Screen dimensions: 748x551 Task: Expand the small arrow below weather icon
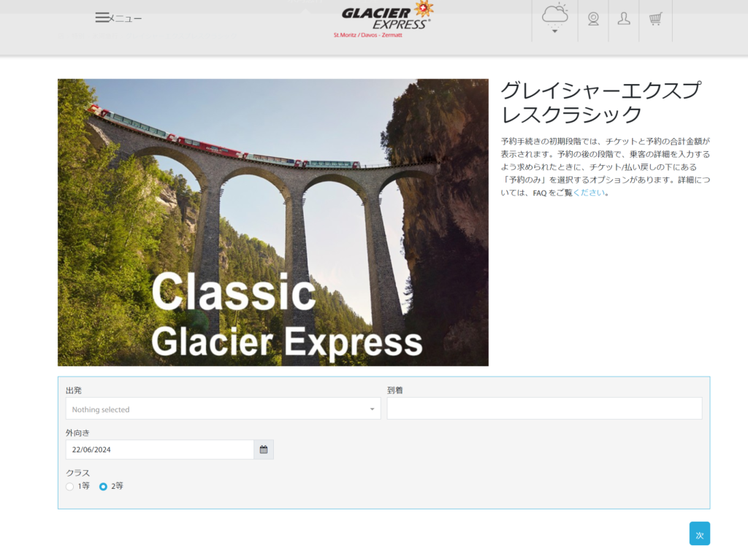554,31
